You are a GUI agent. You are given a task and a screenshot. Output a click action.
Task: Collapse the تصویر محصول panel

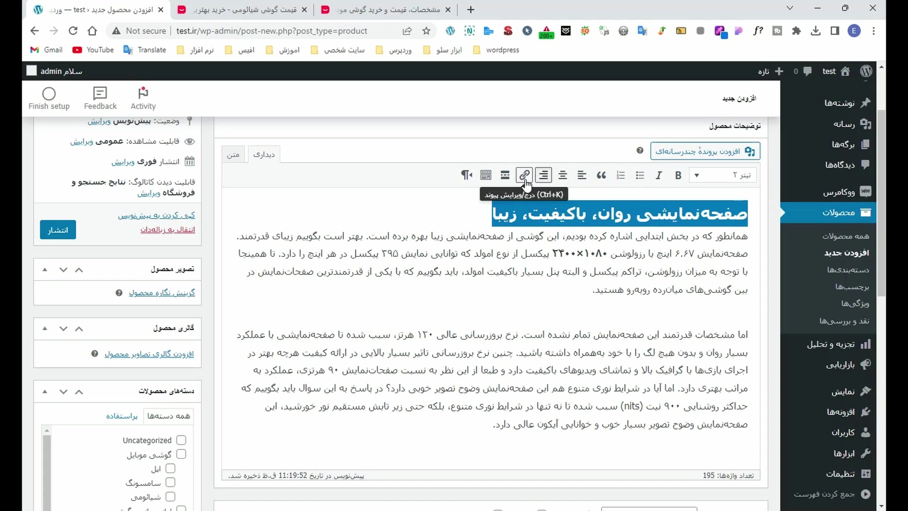click(x=45, y=270)
